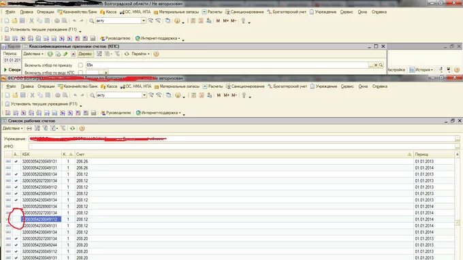Enable Включить отбор по приказу checkbox

(80, 65)
